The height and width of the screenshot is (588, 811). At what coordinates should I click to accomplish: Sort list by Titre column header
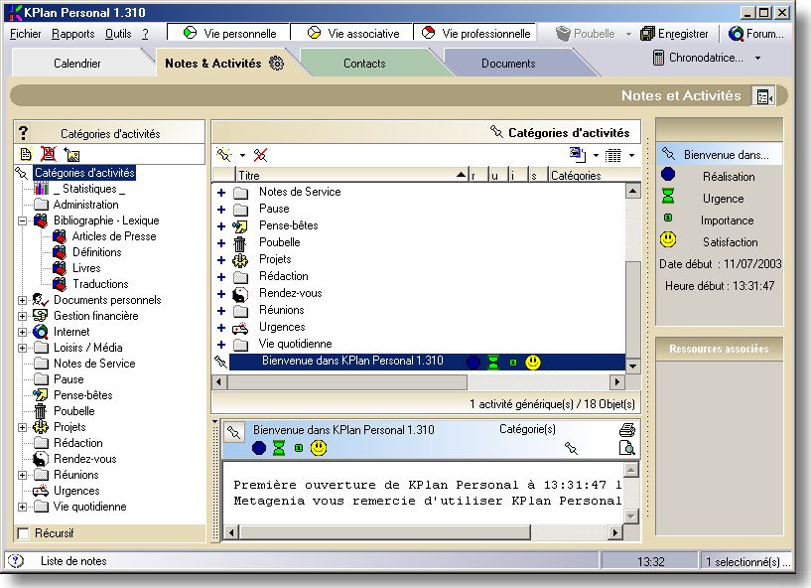pos(352,175)
